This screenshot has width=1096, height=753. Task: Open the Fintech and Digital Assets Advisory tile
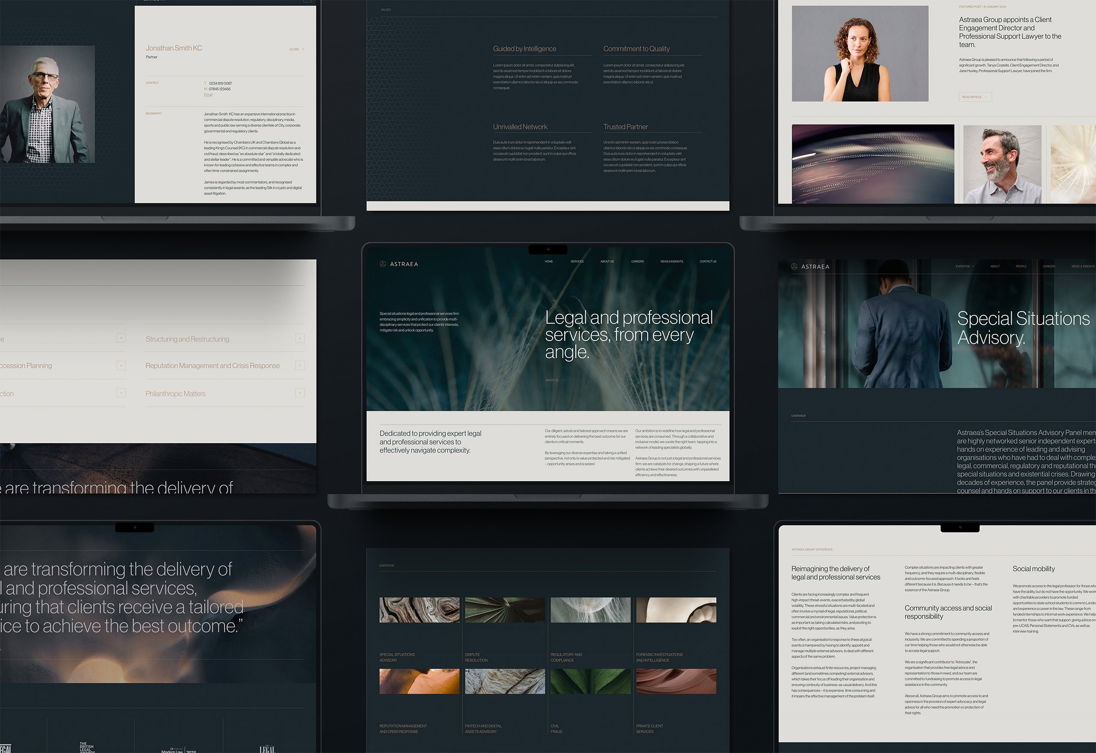pyautogui.click(x=505, y=681)
